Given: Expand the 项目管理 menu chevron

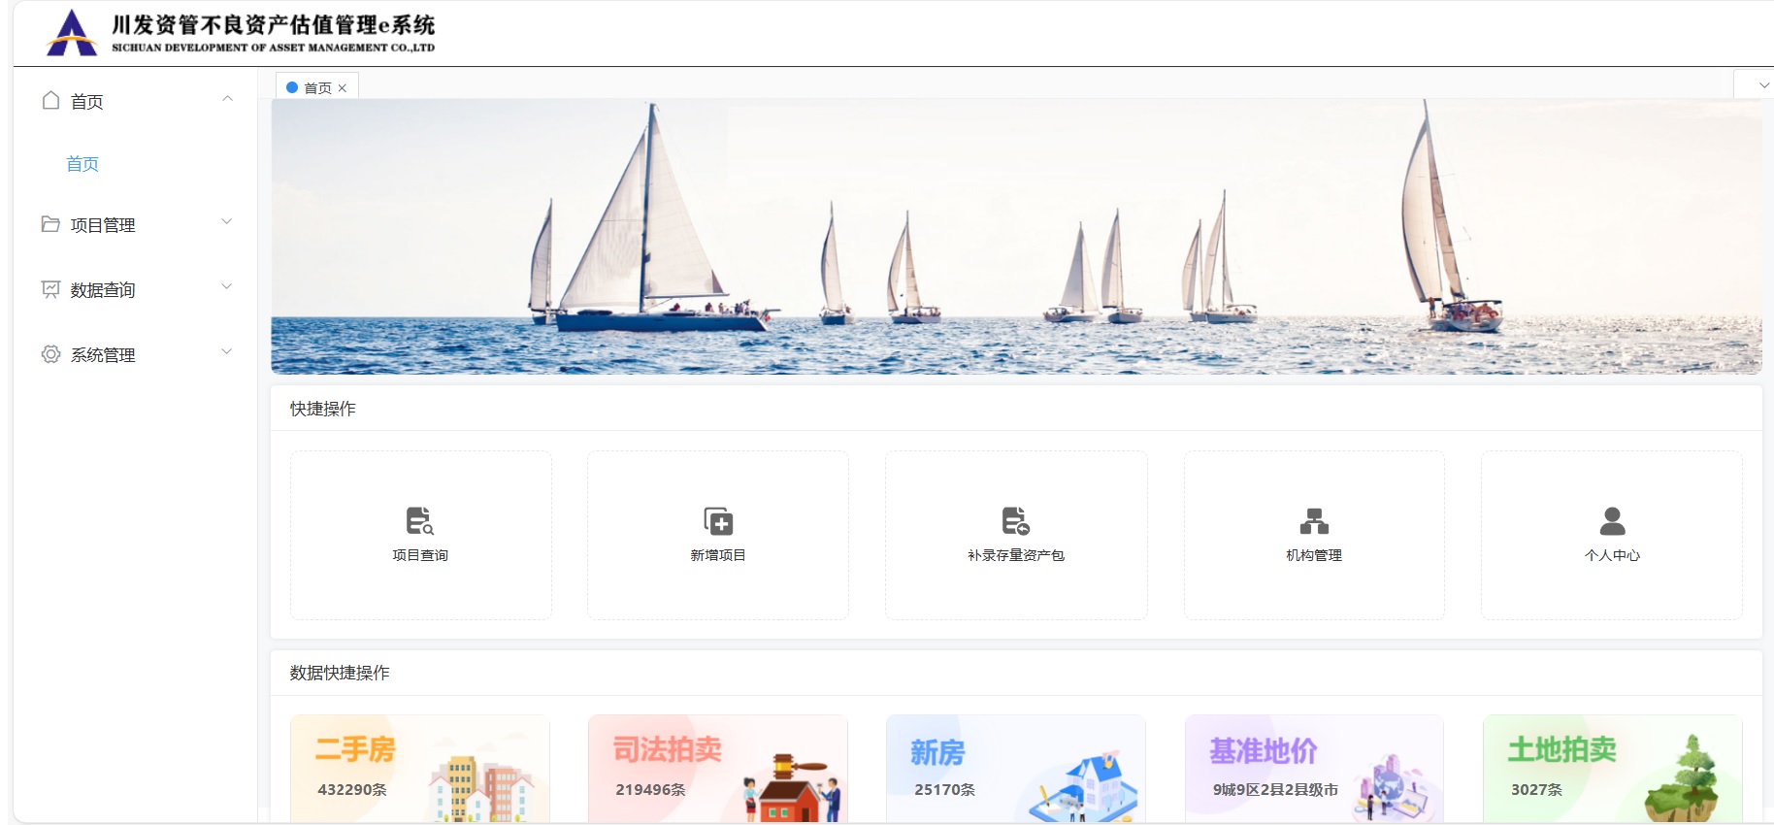Looking at the screenshot, I should [x=227, y=222].
